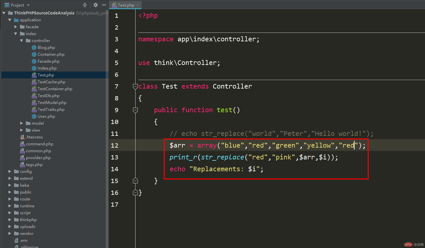Collapse all nodes in Project panel

tap(85, 5)
